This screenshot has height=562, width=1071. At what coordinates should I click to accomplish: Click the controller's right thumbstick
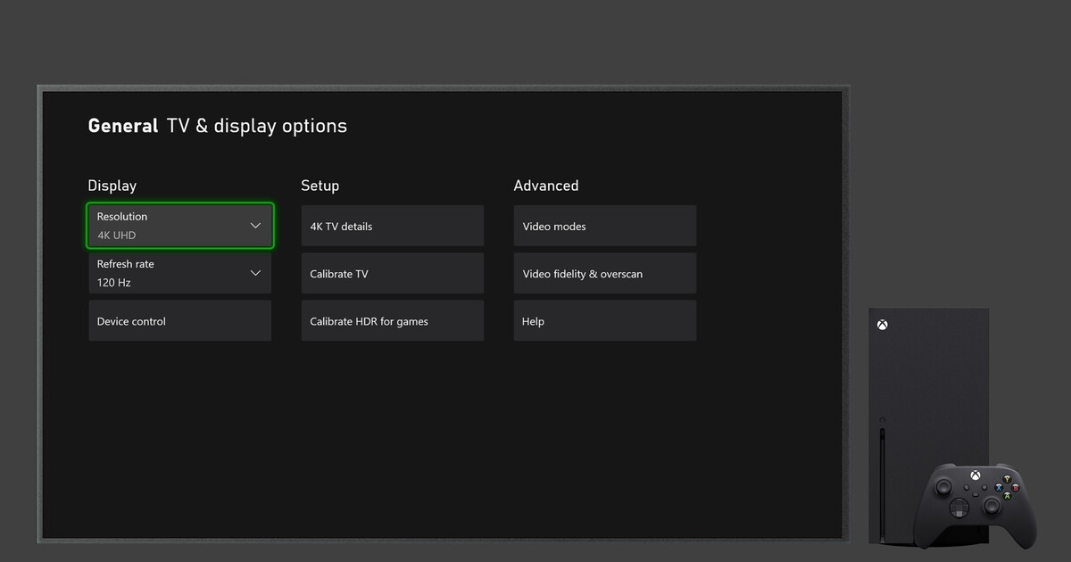[992, 506]
